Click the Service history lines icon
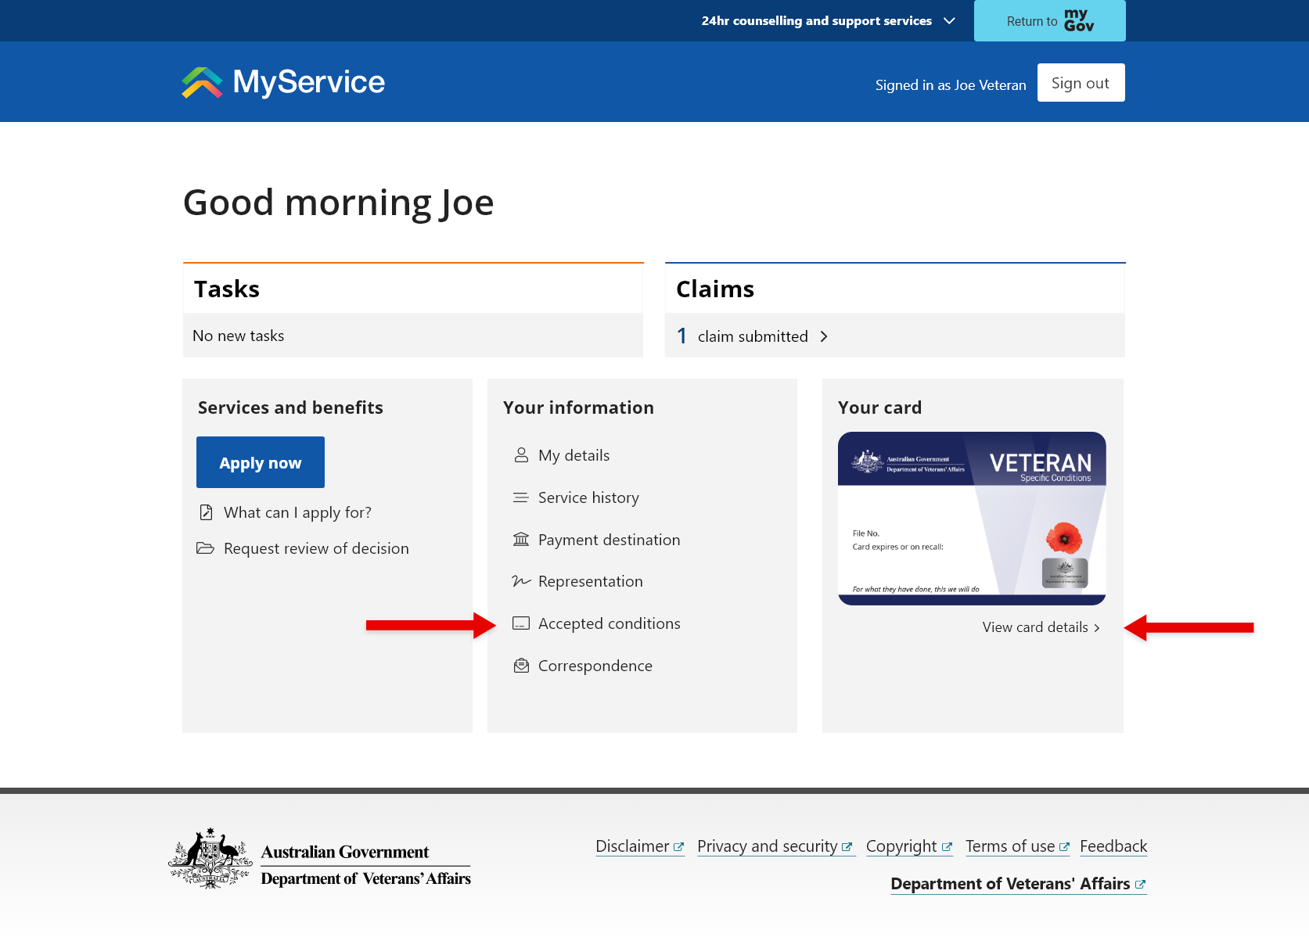This screenshot has height=948, width=1309. [x=521, y=497]
